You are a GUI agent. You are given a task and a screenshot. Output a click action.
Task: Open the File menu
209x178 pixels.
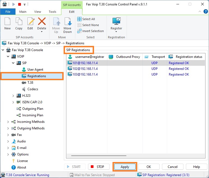pos(8,12)
